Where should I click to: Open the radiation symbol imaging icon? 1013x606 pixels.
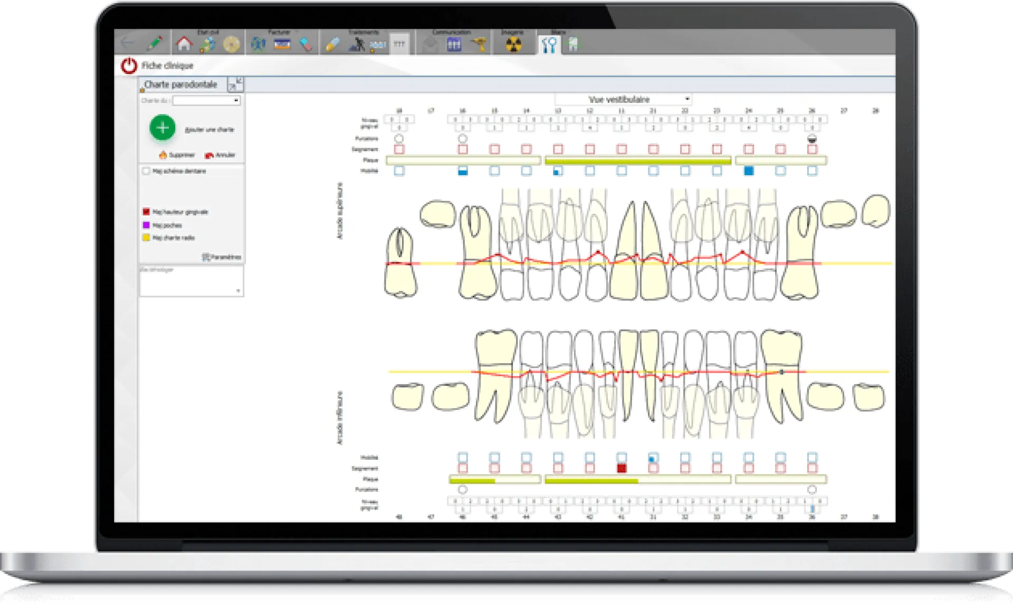point(513,45)
